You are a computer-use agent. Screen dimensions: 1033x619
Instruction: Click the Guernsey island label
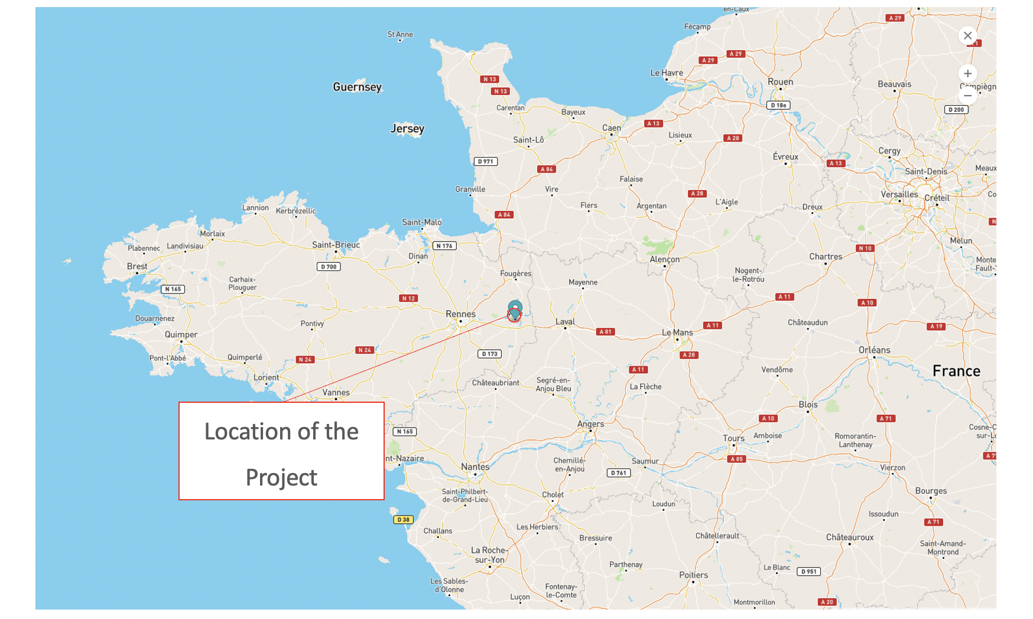[x=357, y=87]
